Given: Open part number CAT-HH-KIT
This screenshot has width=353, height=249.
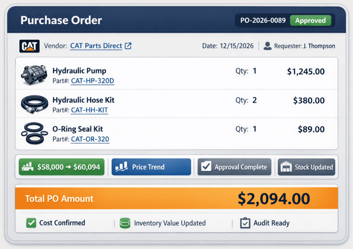Looking at the screenshot, I should tap(89, 110).
